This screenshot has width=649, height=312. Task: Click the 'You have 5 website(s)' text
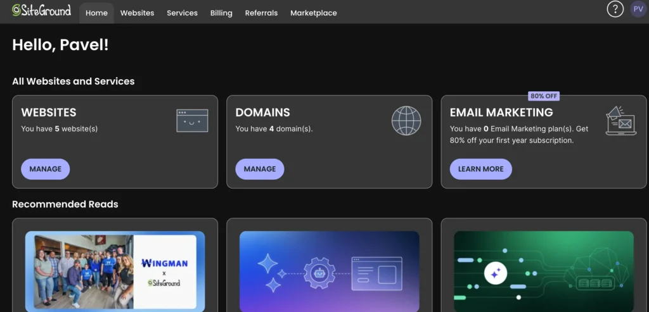(x=59, y=128)
